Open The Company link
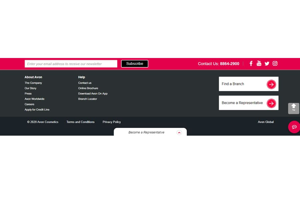 pos(33,83)
